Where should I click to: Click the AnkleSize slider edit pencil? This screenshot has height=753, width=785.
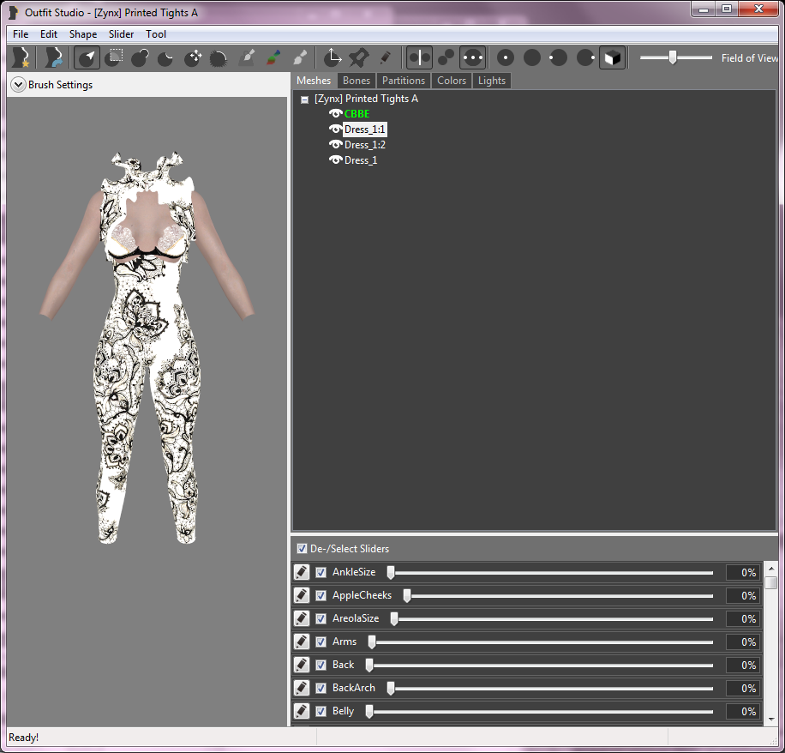(x=302, y=572)
